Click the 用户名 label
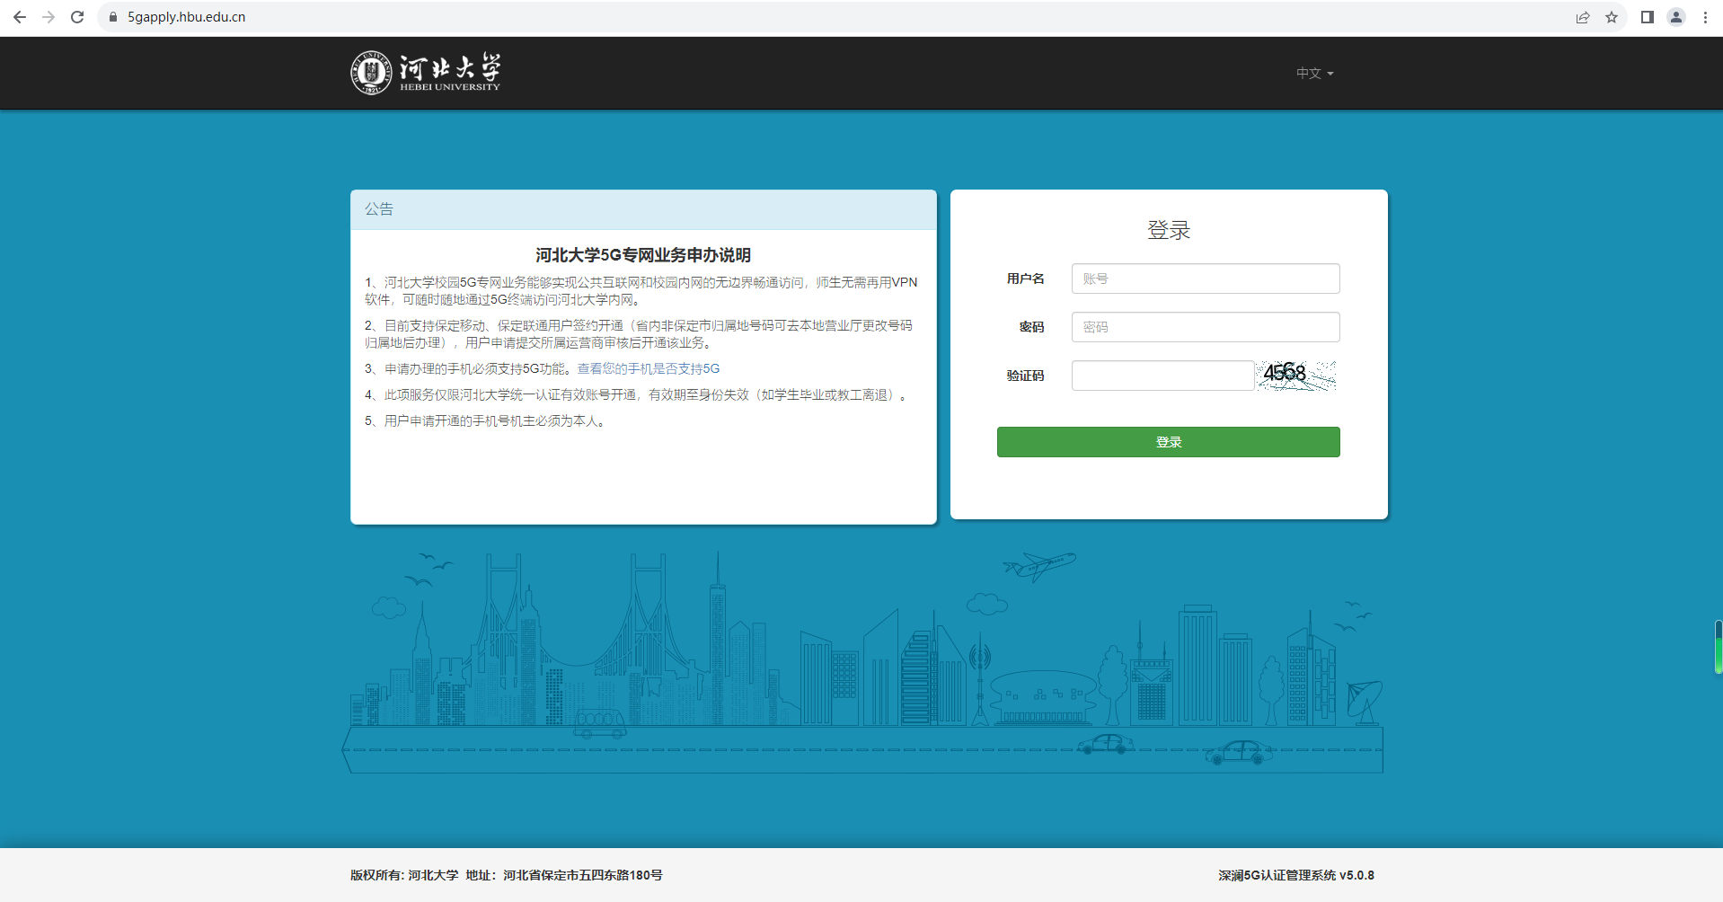 1025,279
